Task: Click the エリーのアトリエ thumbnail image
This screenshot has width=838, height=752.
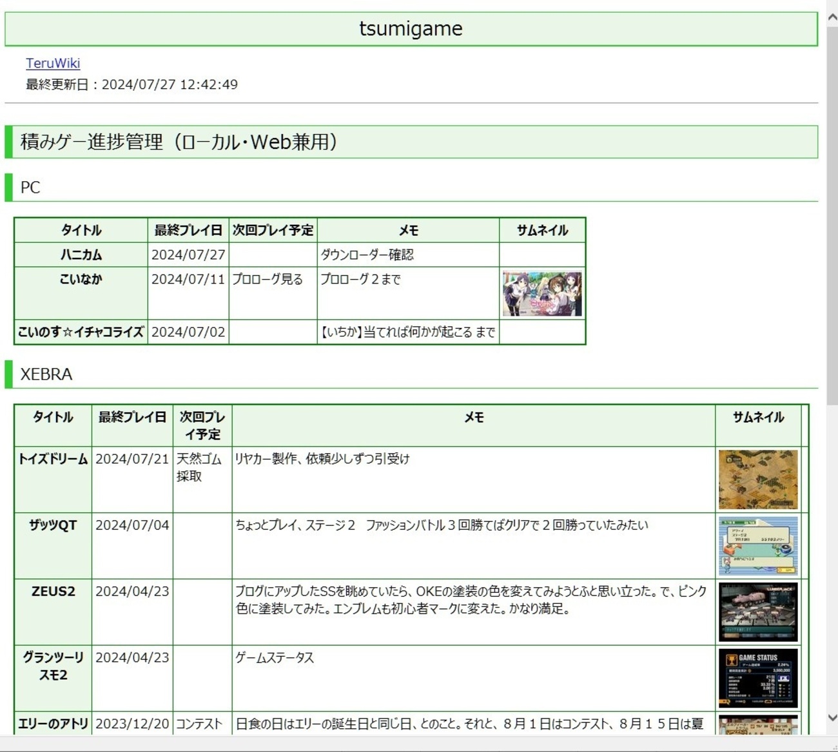Action: pos(757,724)
